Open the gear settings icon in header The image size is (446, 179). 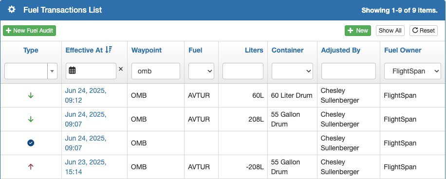[x=11, y=10]
